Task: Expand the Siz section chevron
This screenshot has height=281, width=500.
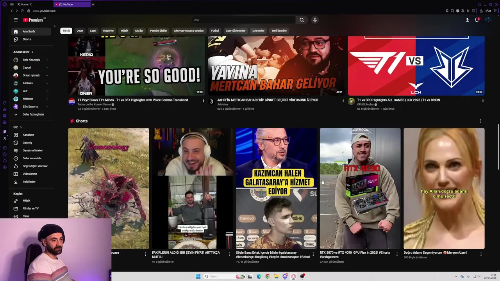Action: coord(21,127)
